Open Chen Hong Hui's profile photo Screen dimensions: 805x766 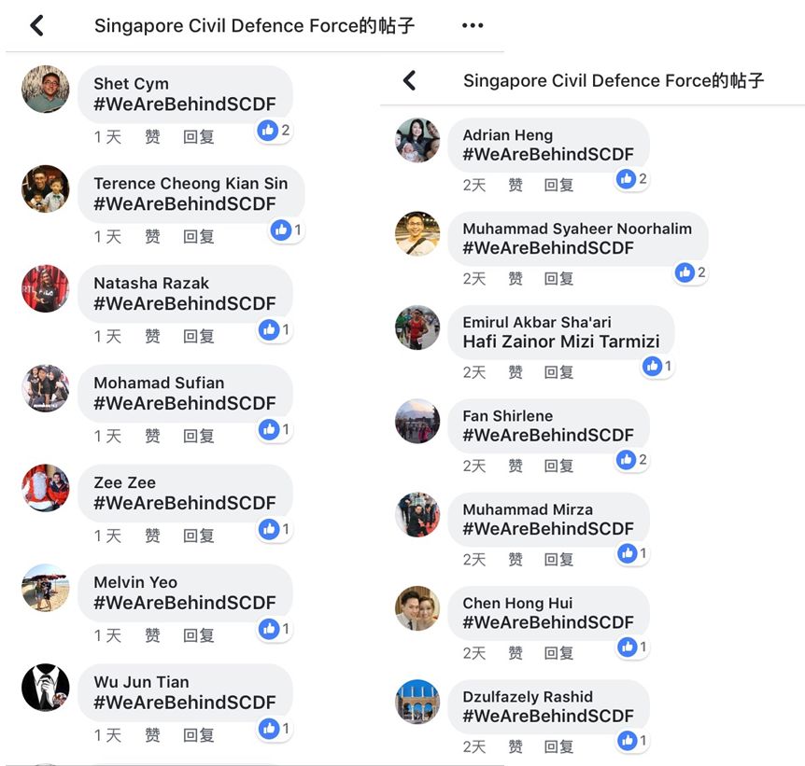[x=417, y=608]
